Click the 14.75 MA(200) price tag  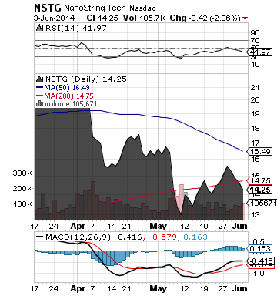tap(259, 180)
